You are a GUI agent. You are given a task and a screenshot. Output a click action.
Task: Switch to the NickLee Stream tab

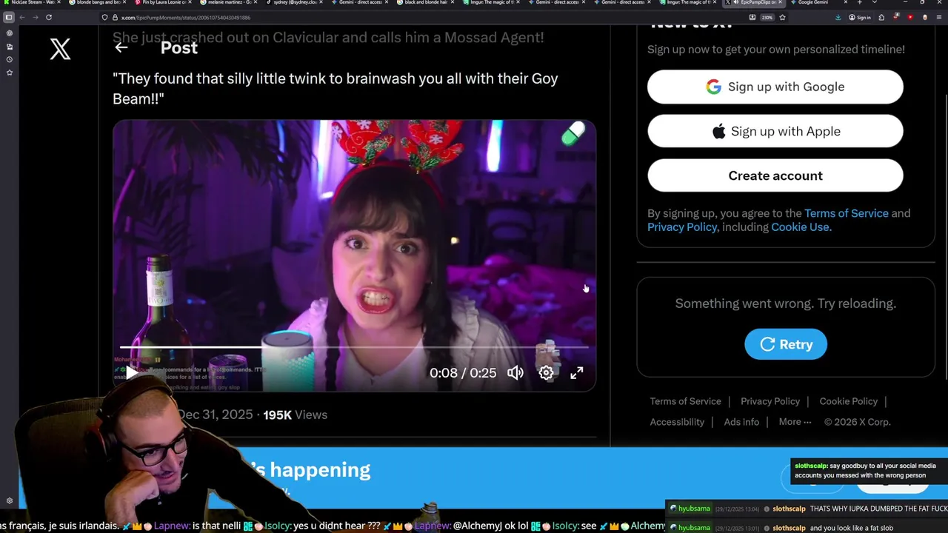[x=33, y=3]
